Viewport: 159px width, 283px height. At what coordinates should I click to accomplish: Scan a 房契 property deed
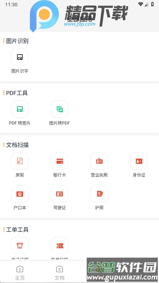point(19,161)
